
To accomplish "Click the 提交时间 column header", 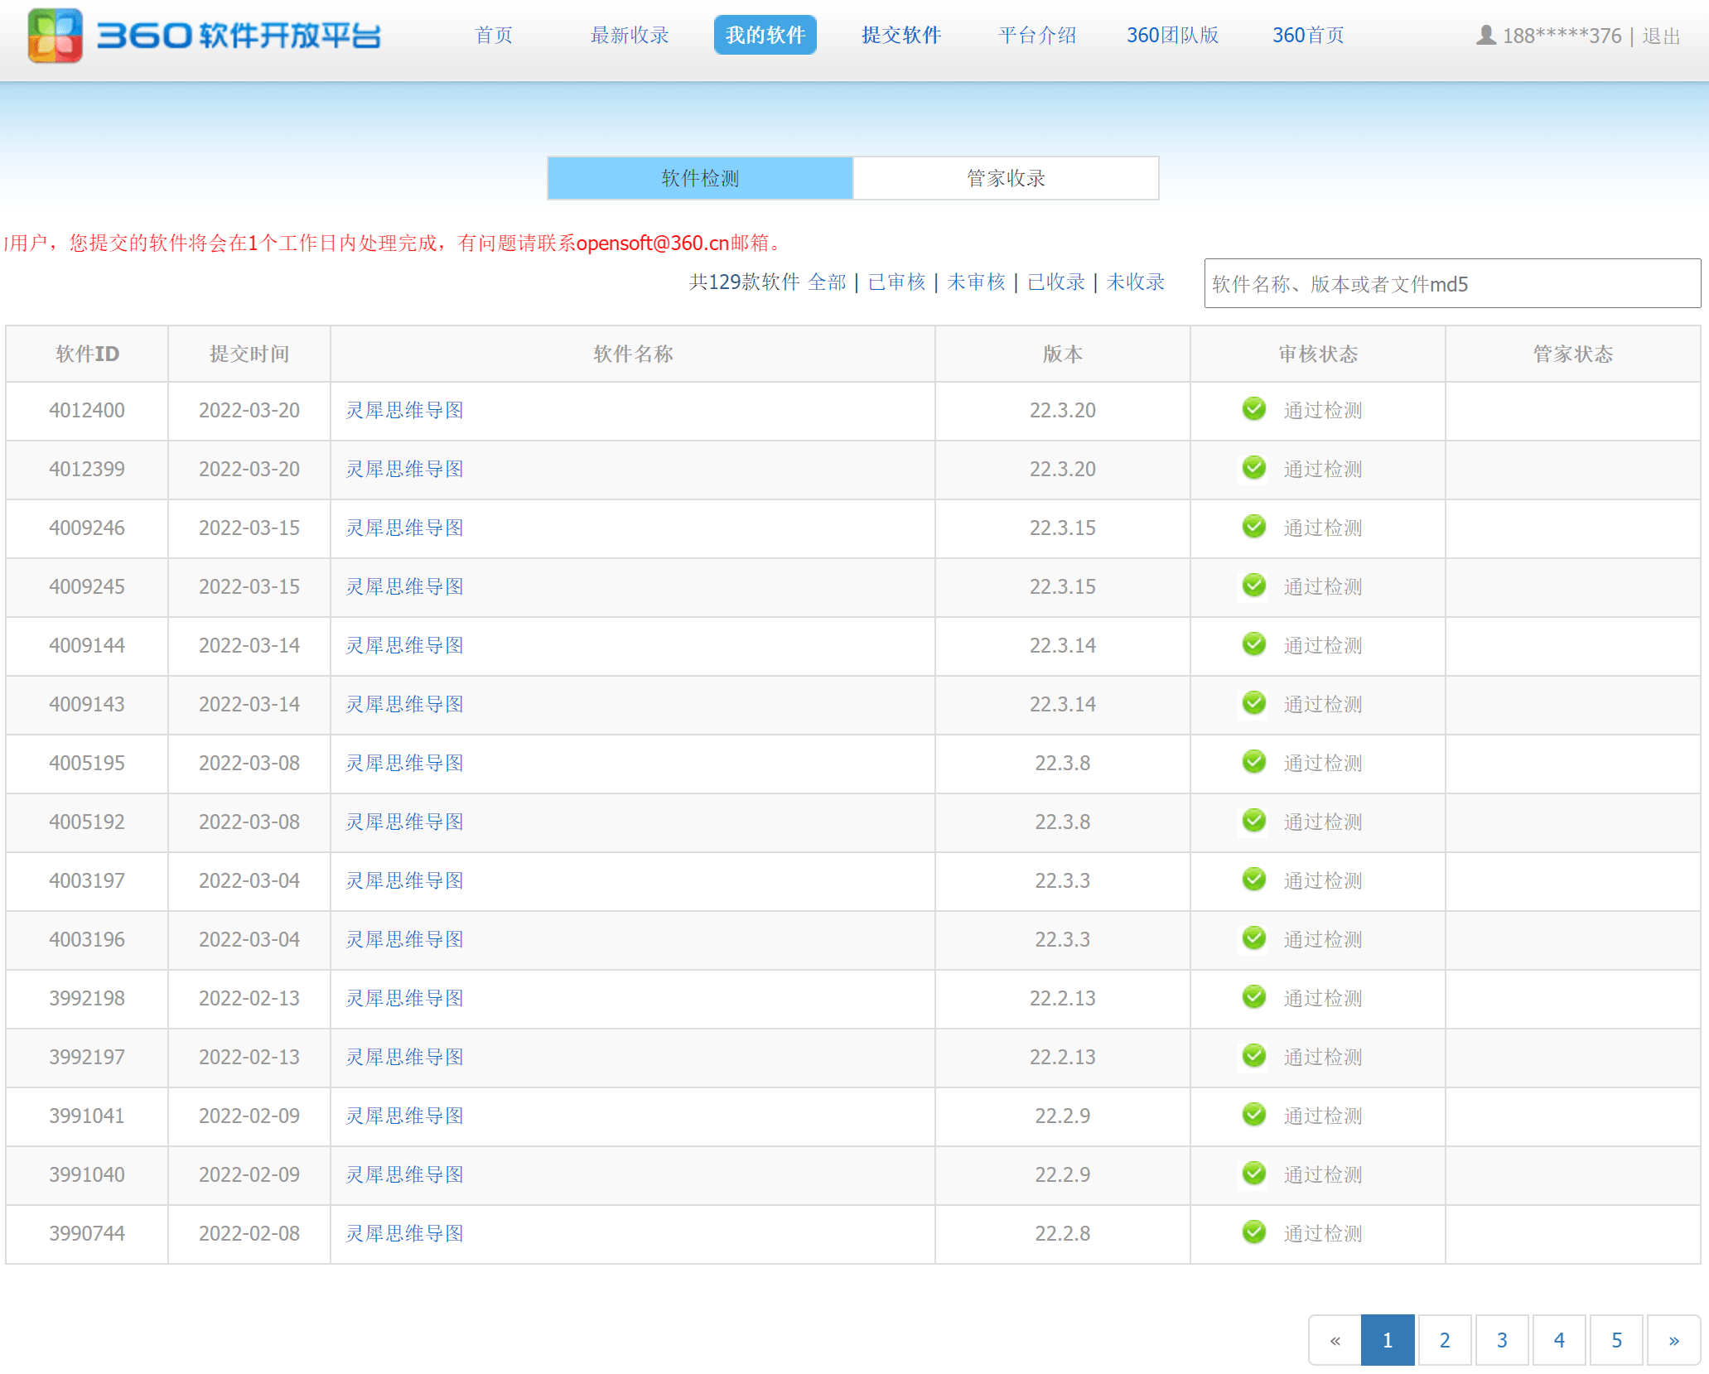I will (249, 354).
